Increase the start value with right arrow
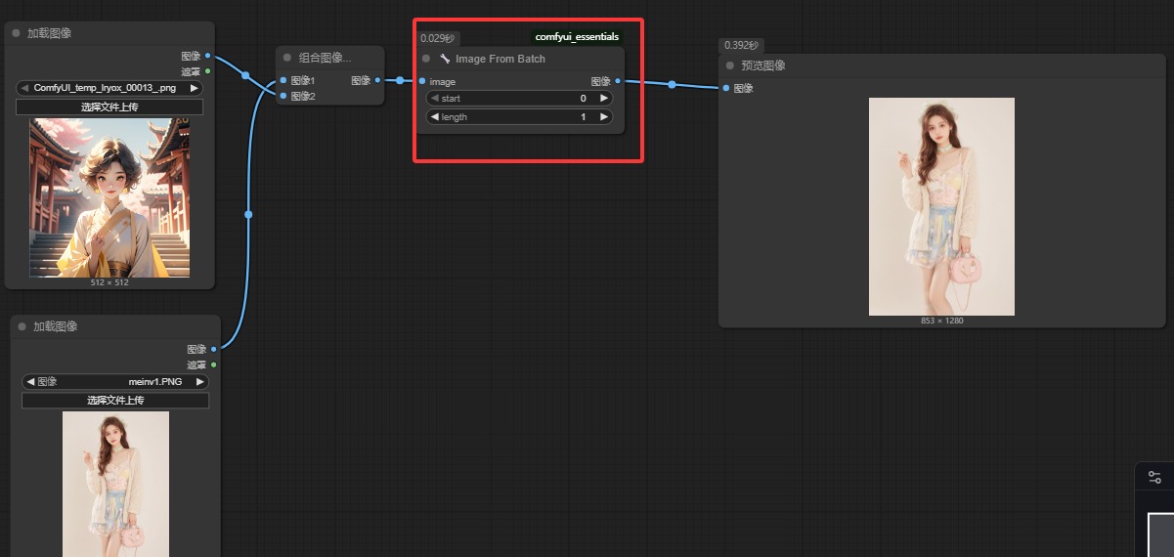 pos(604,99)
